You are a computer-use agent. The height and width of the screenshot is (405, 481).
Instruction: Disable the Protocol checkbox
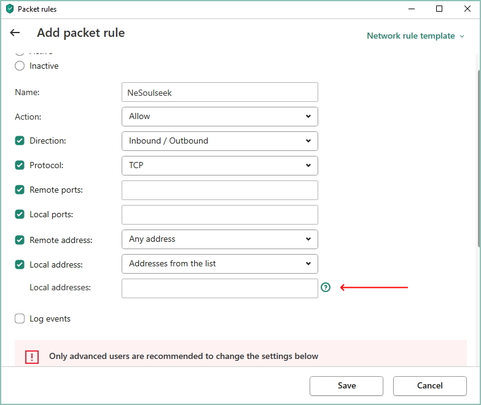20,165
